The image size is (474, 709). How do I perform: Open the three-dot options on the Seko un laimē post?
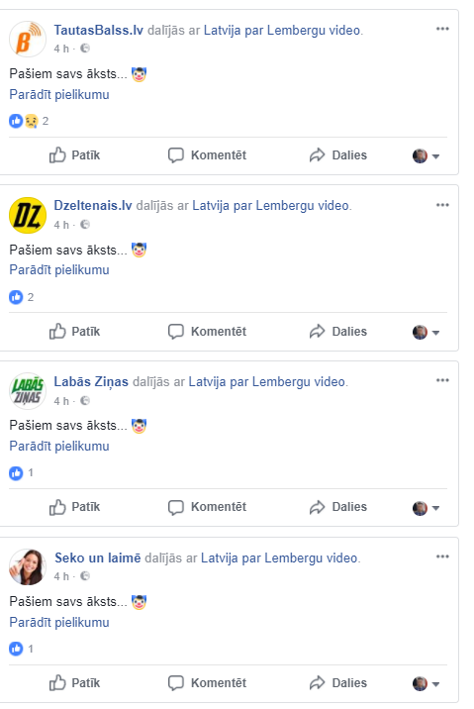tap(442, 557)
